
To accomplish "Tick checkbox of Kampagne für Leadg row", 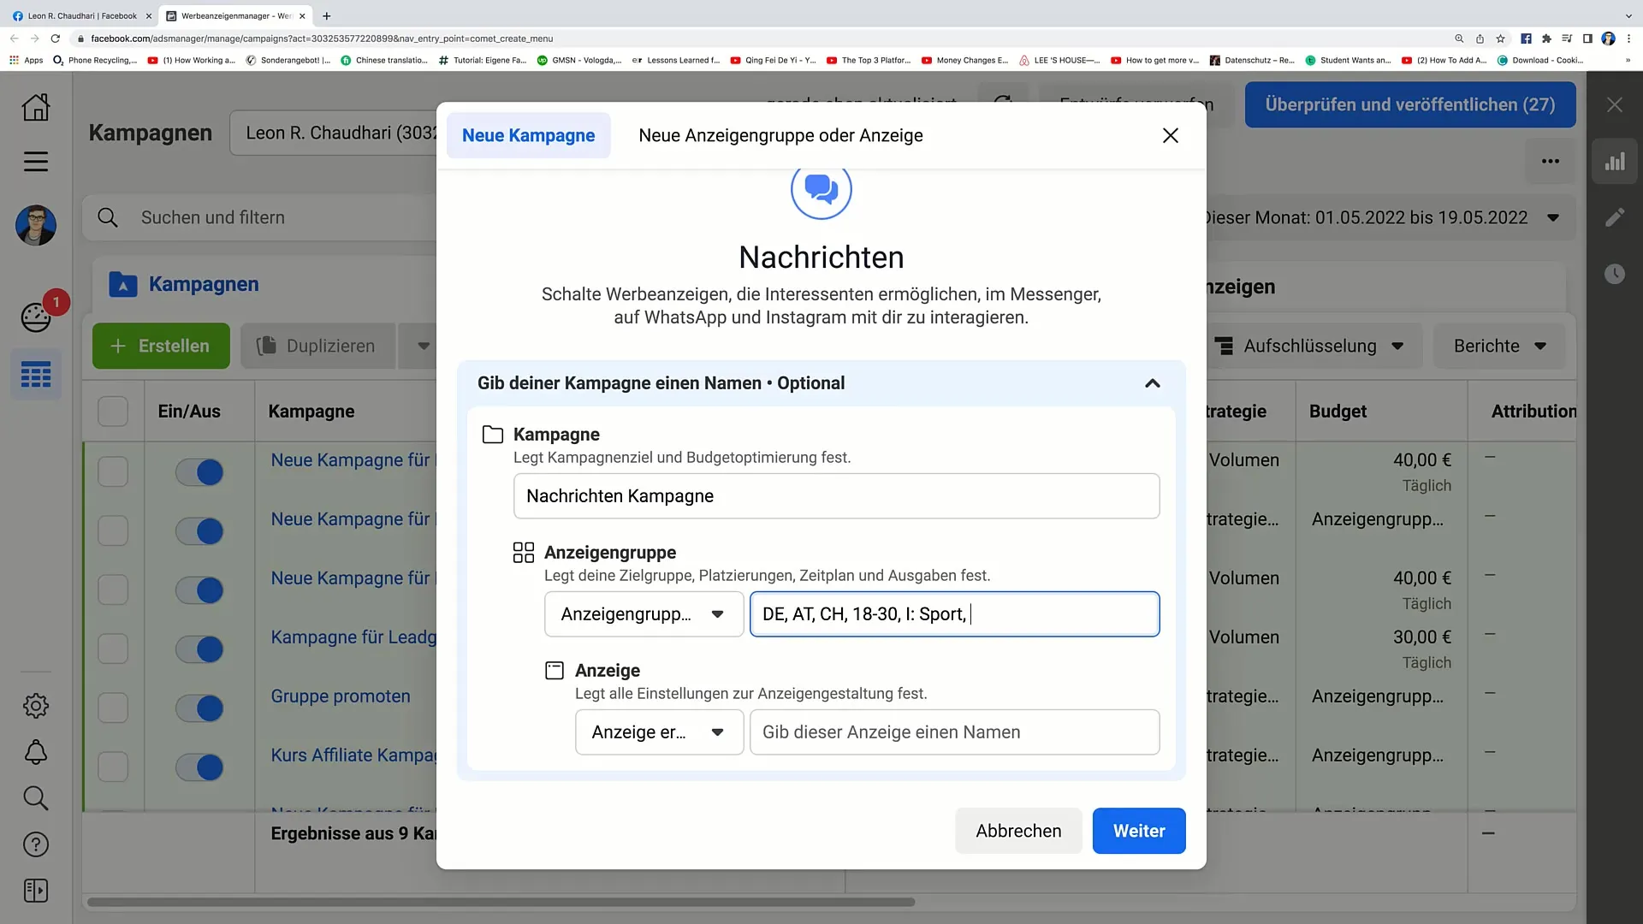I will [113, 649].
